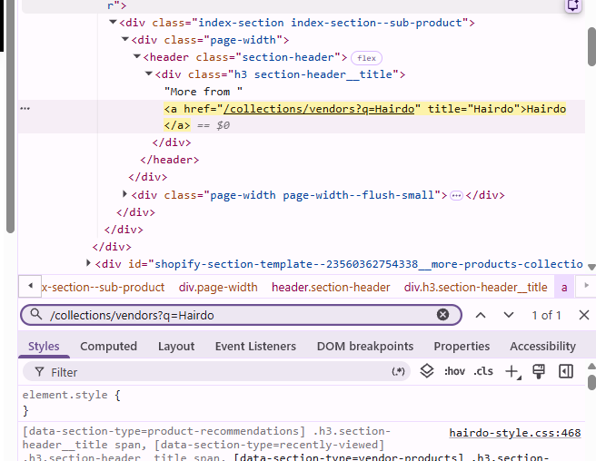596x461 pixels.
Task: Open the Accessibility tab
Action: [542, 347]
